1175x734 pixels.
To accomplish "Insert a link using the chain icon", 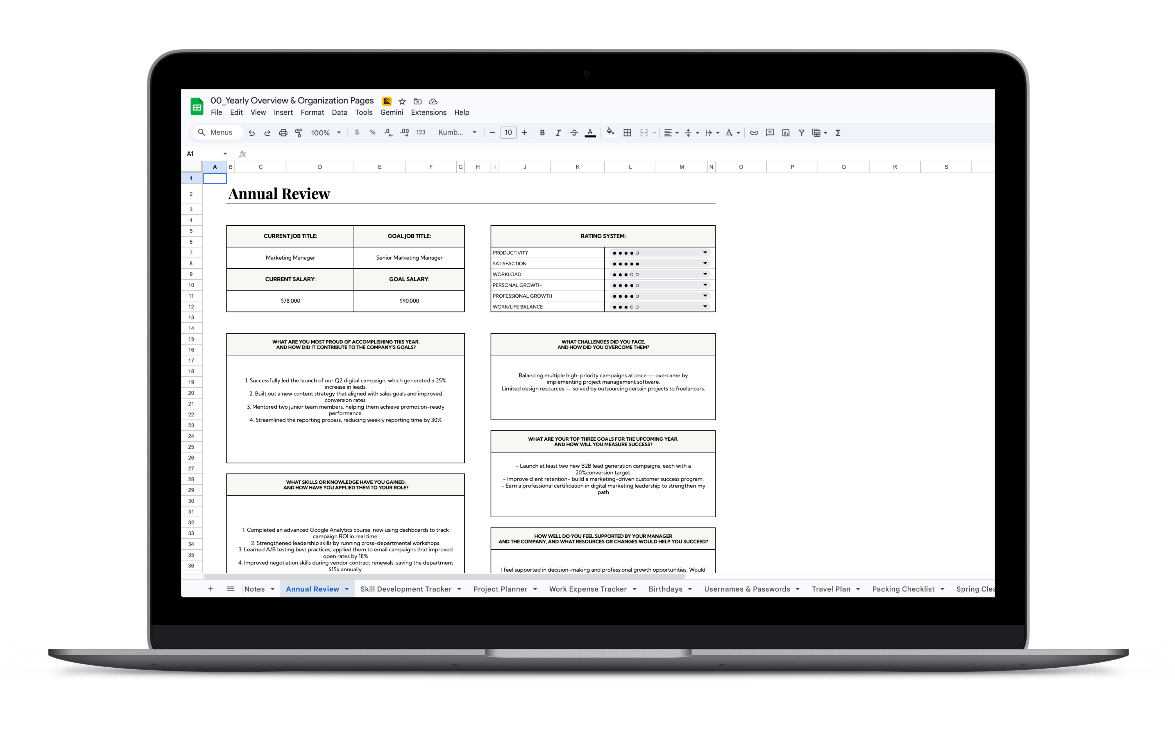I will [x=753, y=132].
